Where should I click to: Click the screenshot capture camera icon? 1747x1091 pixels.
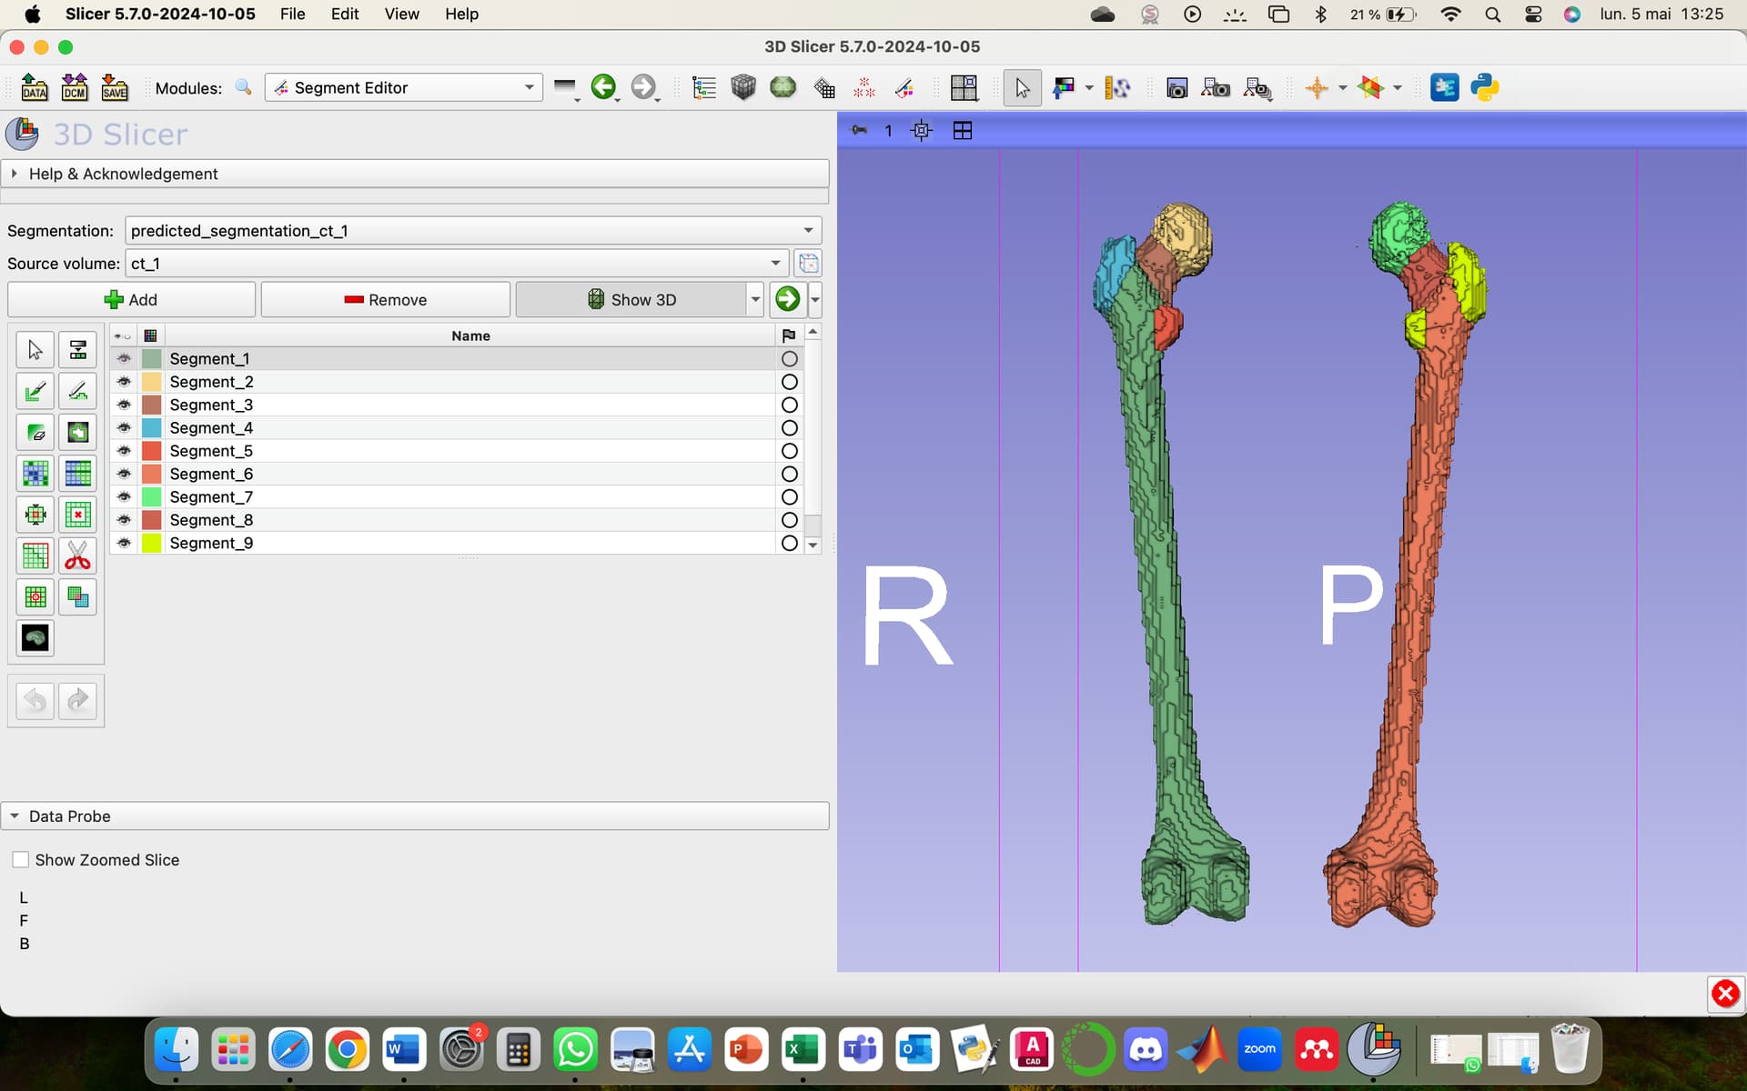tap(1176, 88)
